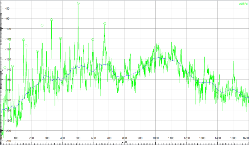Click the peak marker circle near 240 Hz
The image size is (249, 145).
pyautogui.click(x=37, y=51)
